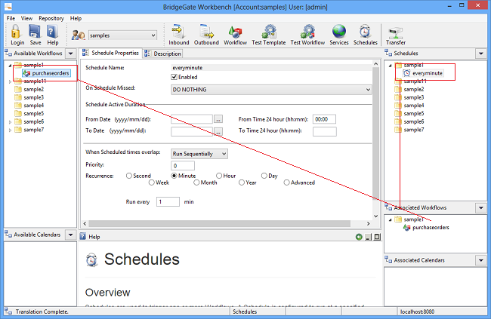Open the Repository menu

(x=51, y=18)
